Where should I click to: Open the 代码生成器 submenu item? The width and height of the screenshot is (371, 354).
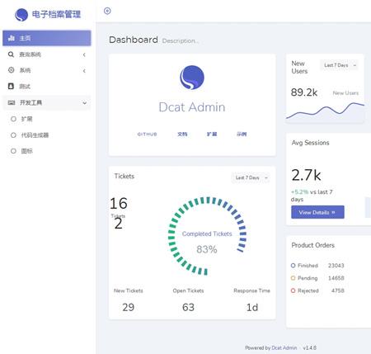47,135
